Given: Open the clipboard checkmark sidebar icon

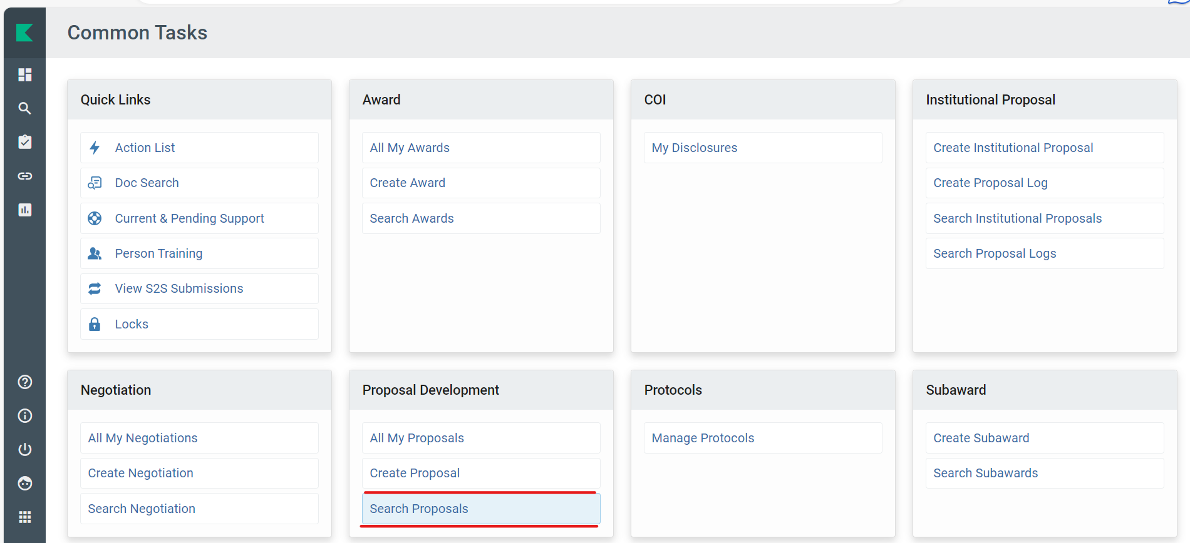Looking at the screenshot, I should (x=25, y=142).
